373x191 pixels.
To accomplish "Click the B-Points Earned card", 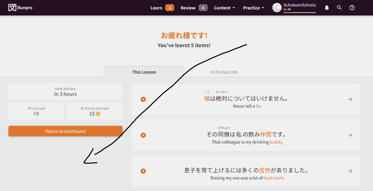I will coord(95,111).
